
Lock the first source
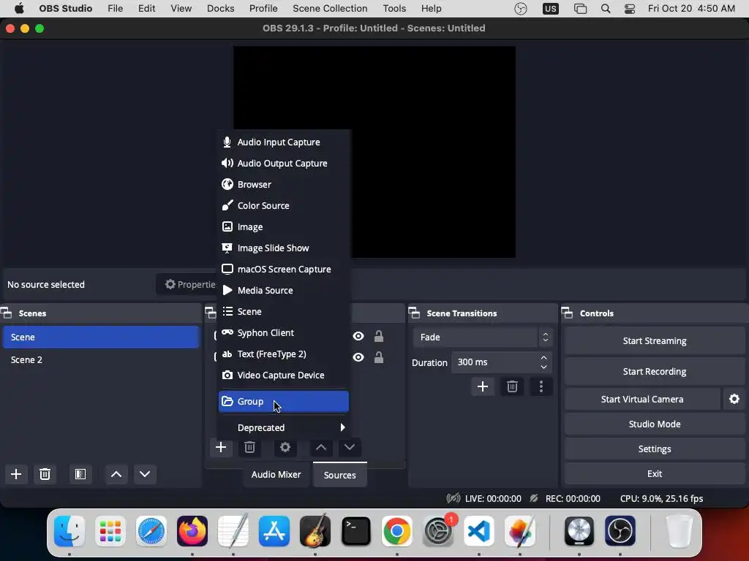coord(378,336)
